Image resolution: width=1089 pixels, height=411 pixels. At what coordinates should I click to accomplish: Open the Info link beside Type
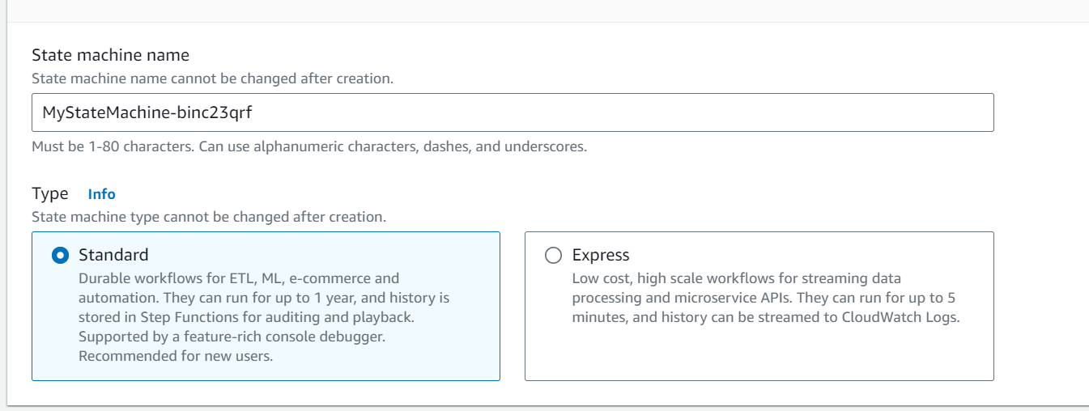pyautogui.click(x=101, y=194)
